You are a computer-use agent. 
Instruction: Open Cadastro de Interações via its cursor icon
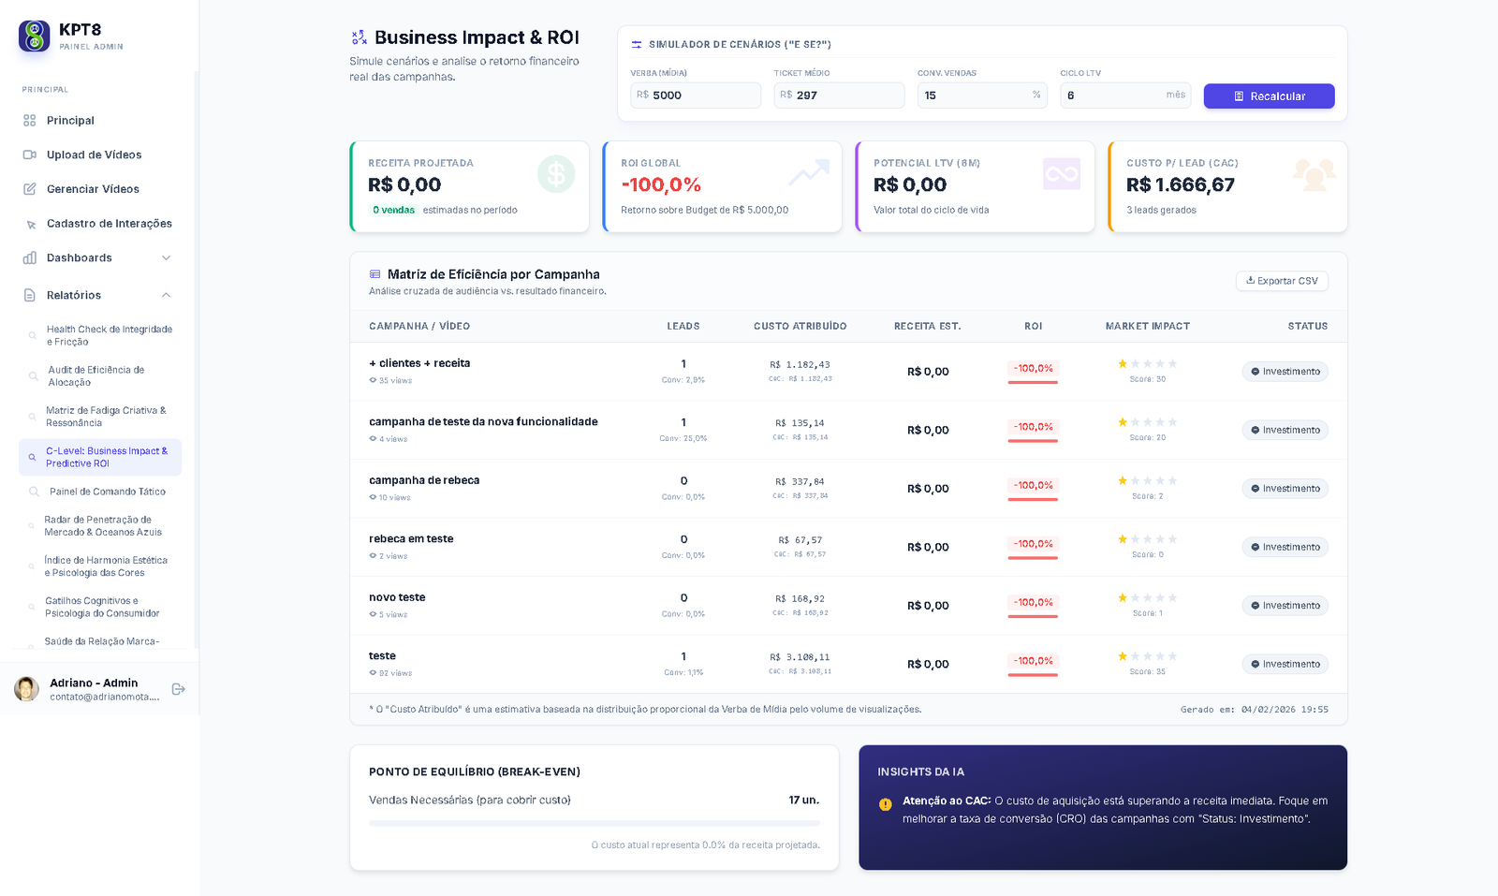click(29, 223)
